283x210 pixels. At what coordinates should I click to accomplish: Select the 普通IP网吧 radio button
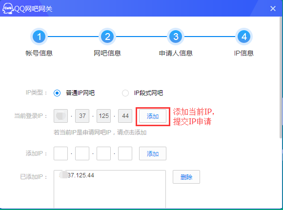pyautogui.click(x=57, y=93)
